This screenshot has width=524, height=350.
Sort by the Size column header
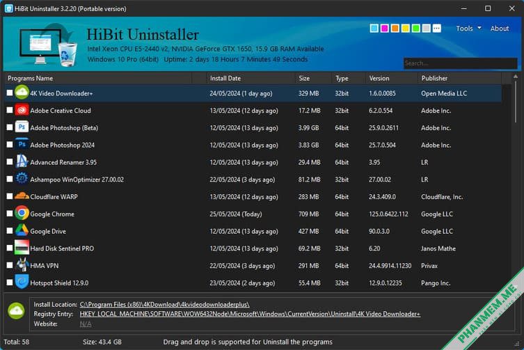coord(313,78)
